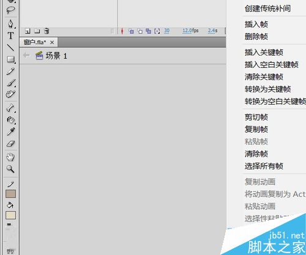Select the Paint Bucket tool
Screen dimensions: 306x255
[11, 120]
